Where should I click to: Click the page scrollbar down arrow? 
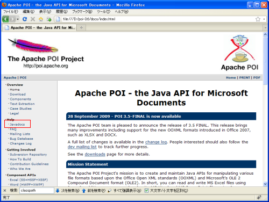tap(265, 184)
